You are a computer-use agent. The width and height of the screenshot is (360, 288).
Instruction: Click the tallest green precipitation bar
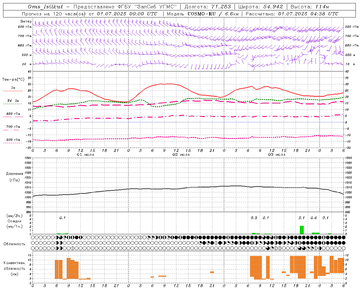coord(302,230)
